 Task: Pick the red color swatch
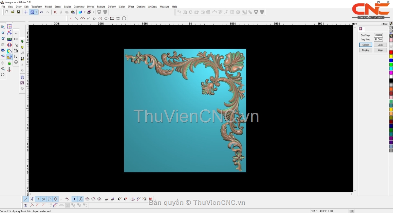pyautogui.click(x=391, y=52)
